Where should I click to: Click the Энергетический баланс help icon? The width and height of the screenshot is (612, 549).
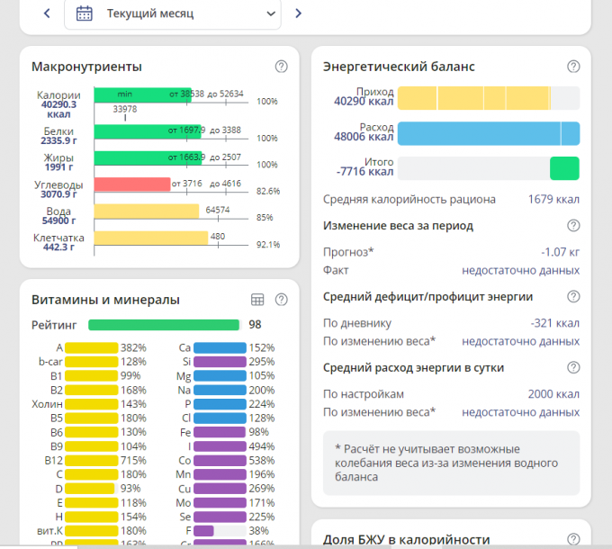[573, 67]
